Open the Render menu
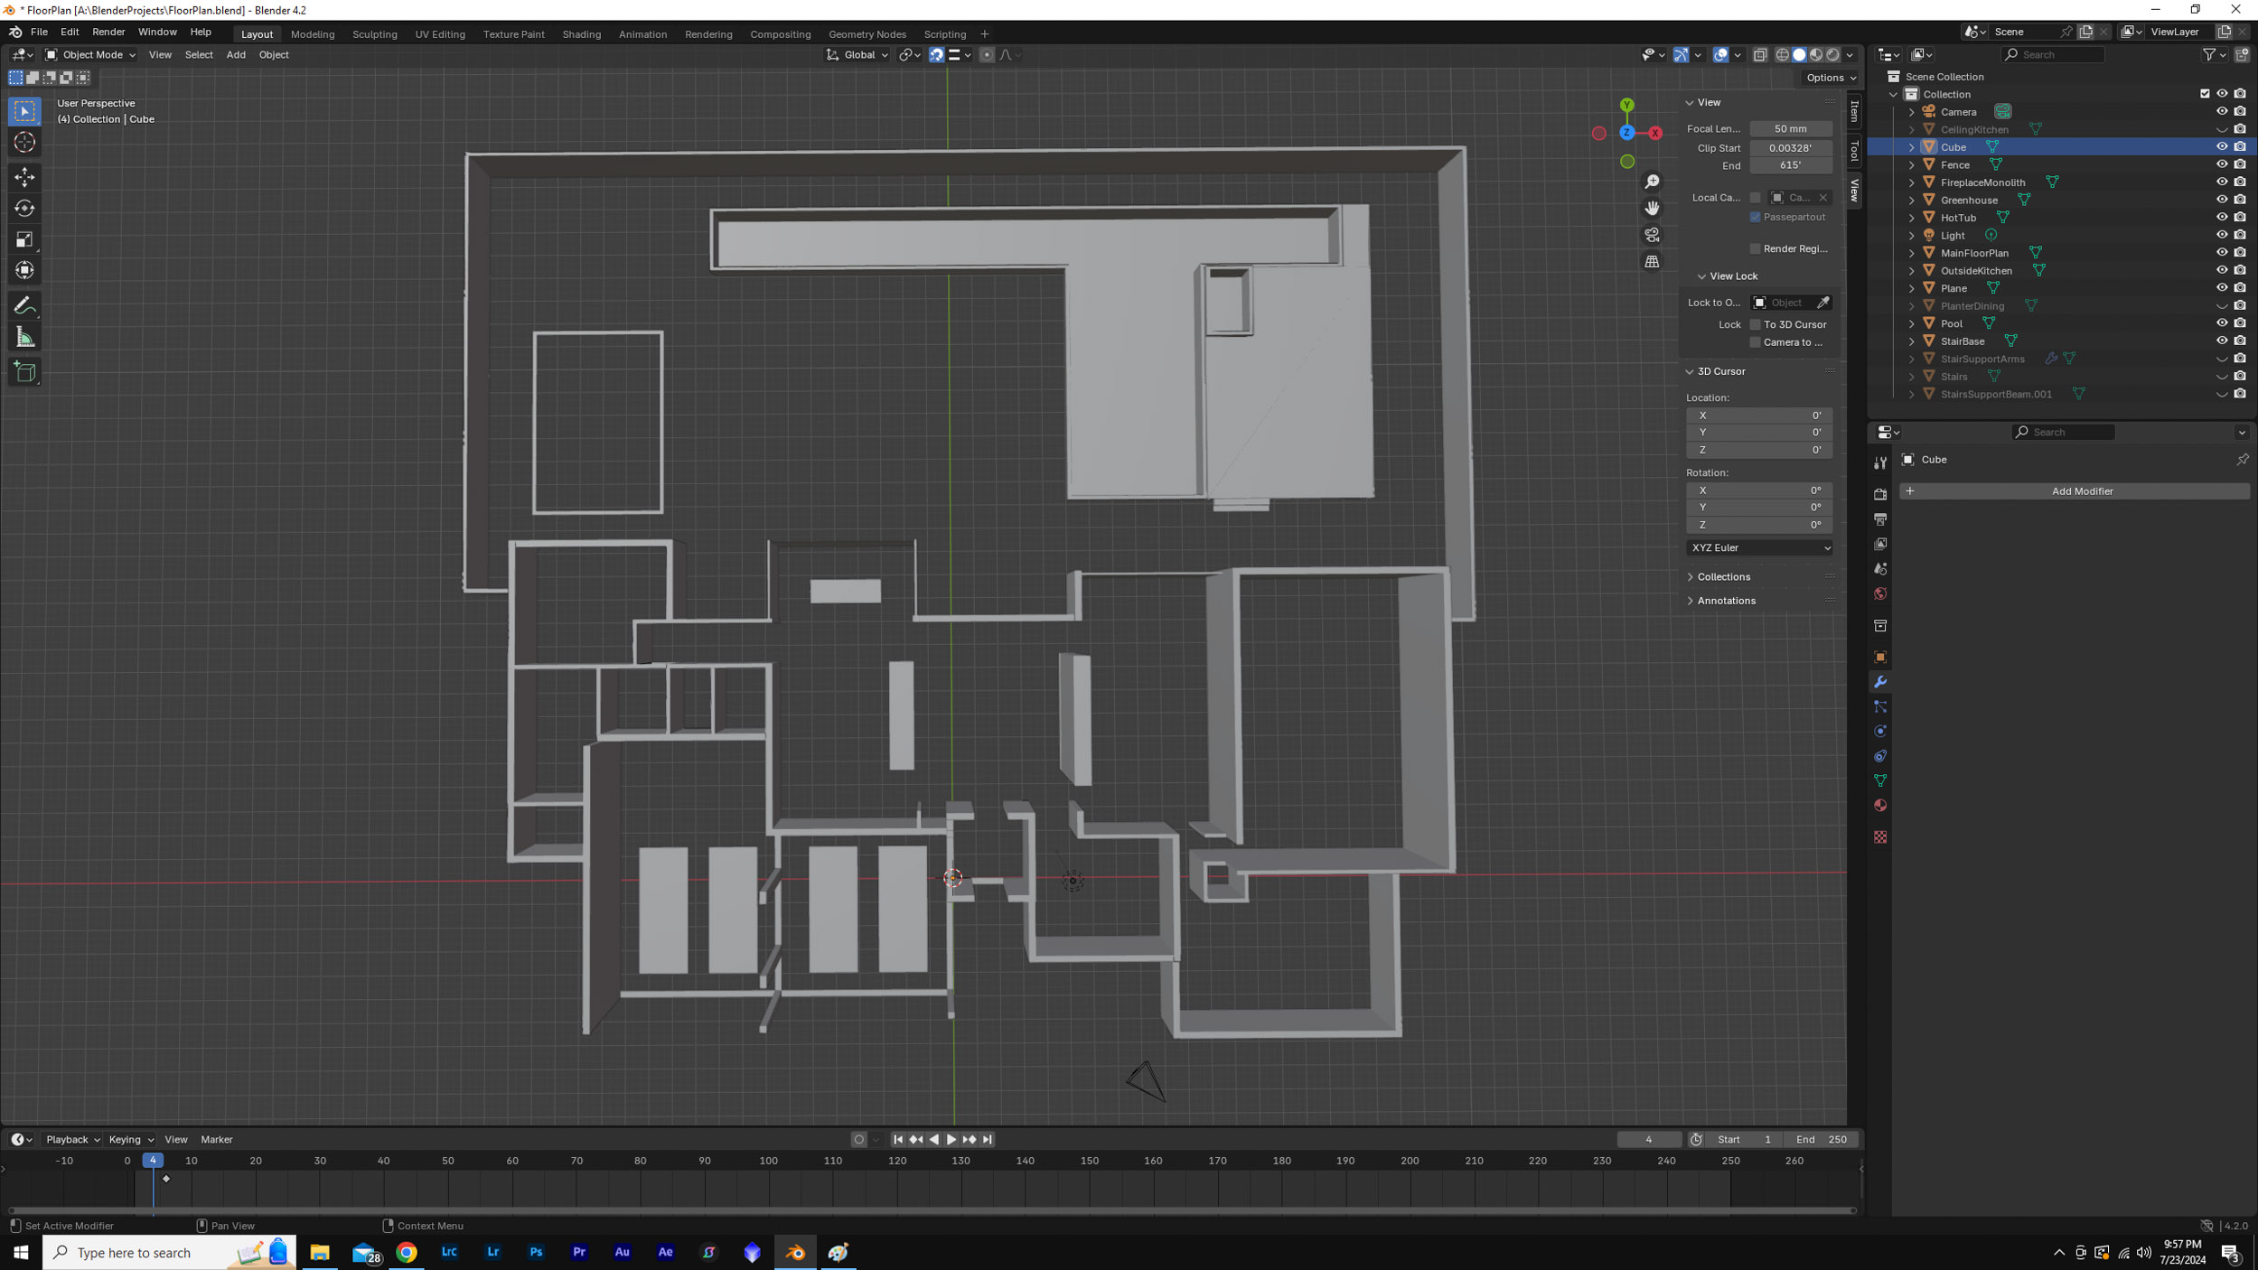 [x=108, y=32]
